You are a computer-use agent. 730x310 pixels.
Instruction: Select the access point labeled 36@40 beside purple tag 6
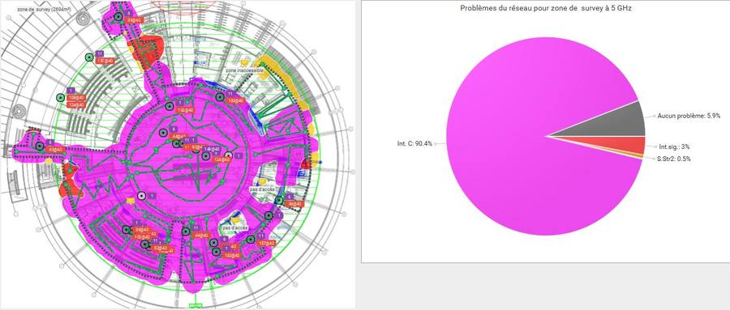point(279,200)
